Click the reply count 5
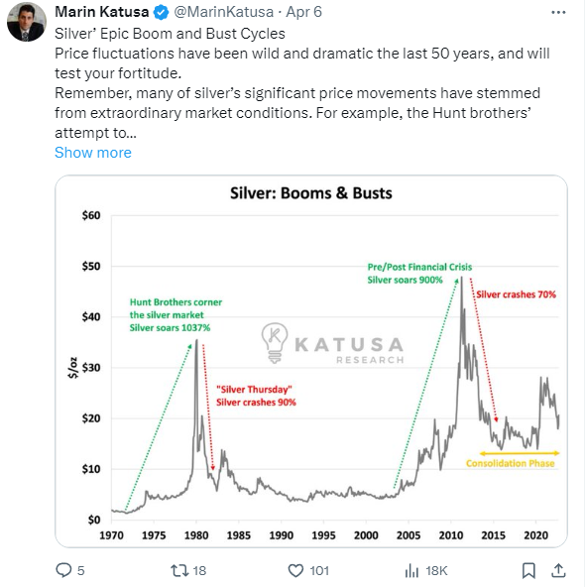 coord(81,571)
